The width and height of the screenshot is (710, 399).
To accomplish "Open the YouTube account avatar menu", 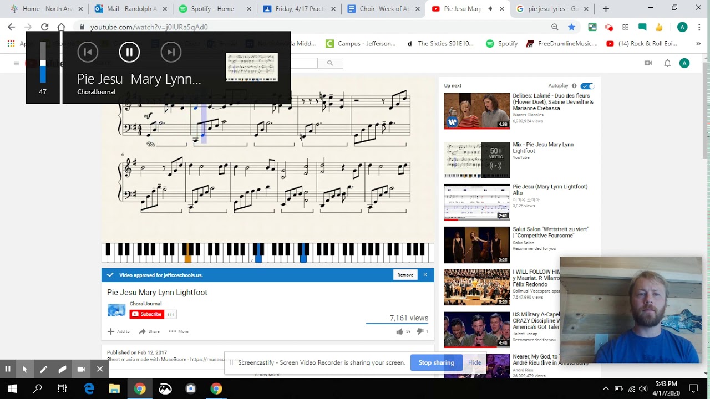I will coord(684,63).
